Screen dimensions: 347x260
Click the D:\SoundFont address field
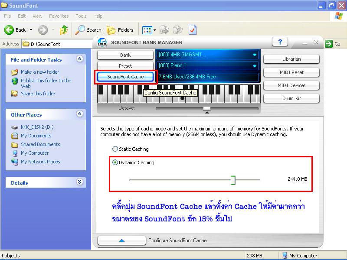coord(57,44)
